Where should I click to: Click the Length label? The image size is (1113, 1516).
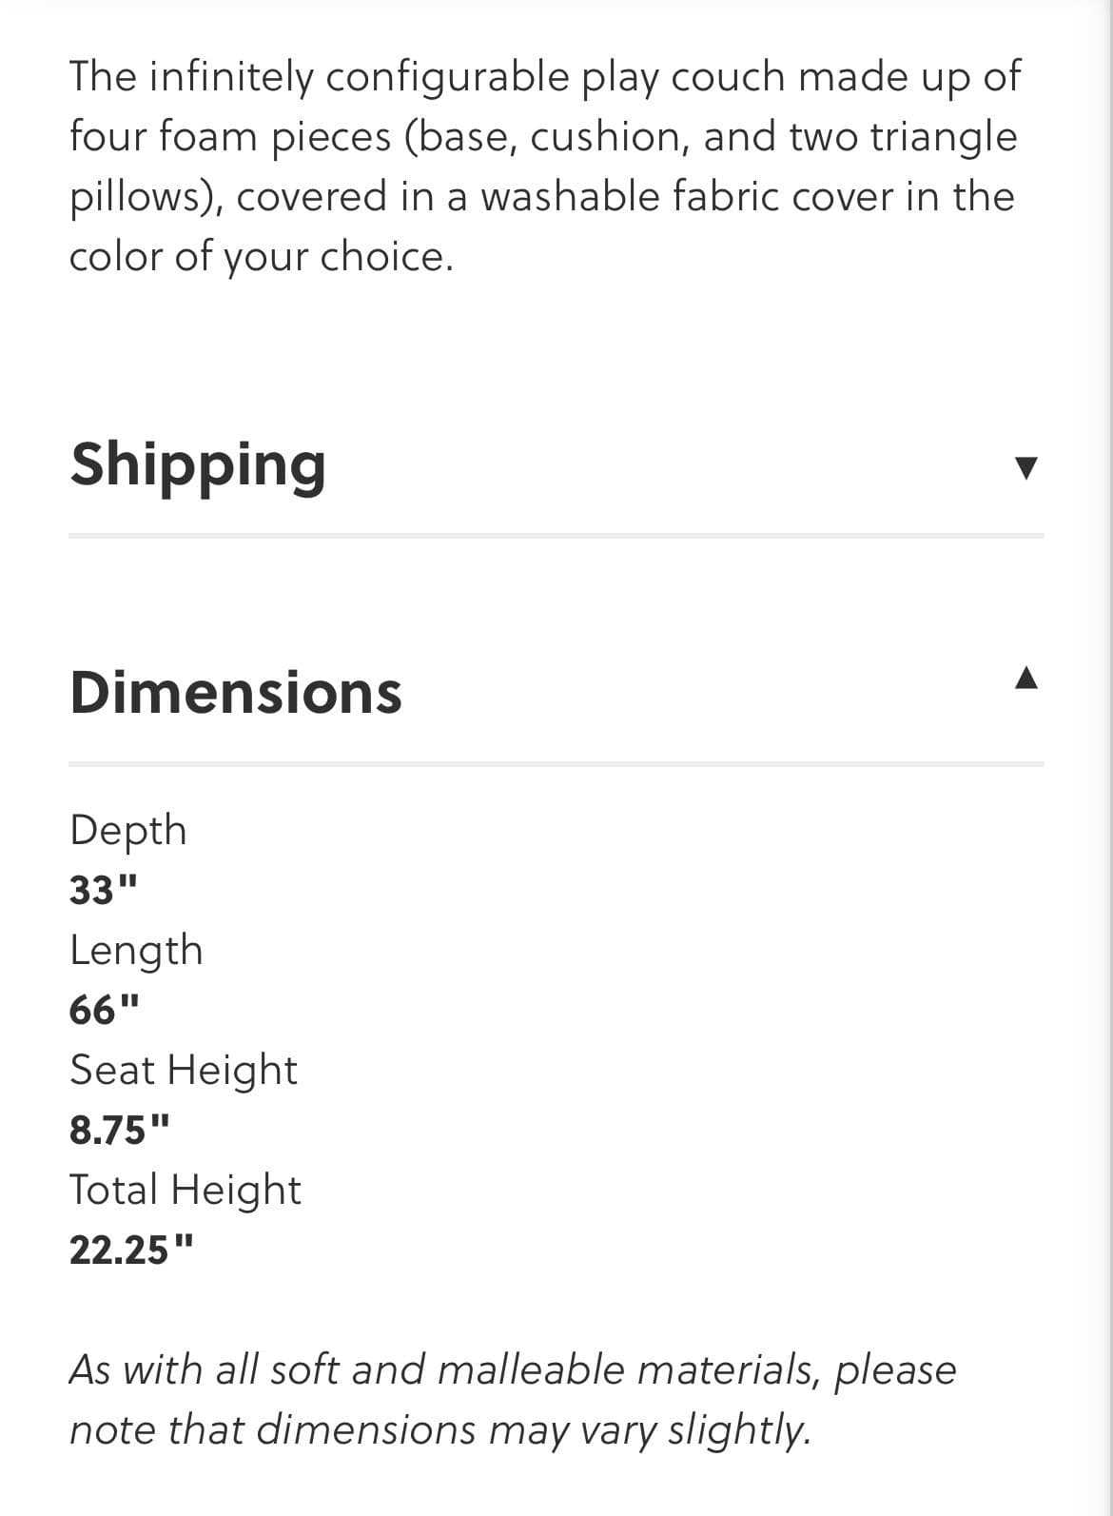pyautogui.click(x=136, y=950)
